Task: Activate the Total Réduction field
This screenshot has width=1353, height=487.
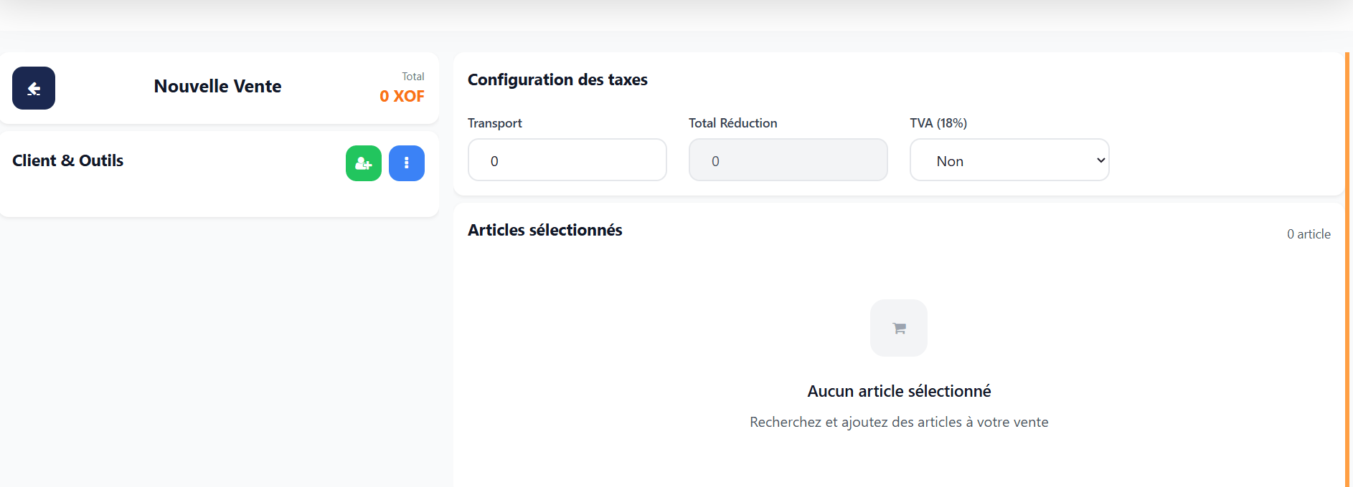Action: point(788,160)
